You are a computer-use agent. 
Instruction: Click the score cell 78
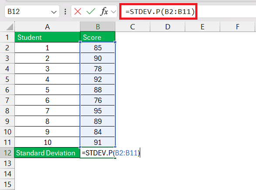tap(97, 69)
